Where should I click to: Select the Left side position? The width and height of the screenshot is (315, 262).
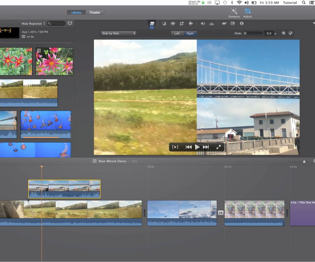coord(177,33)
